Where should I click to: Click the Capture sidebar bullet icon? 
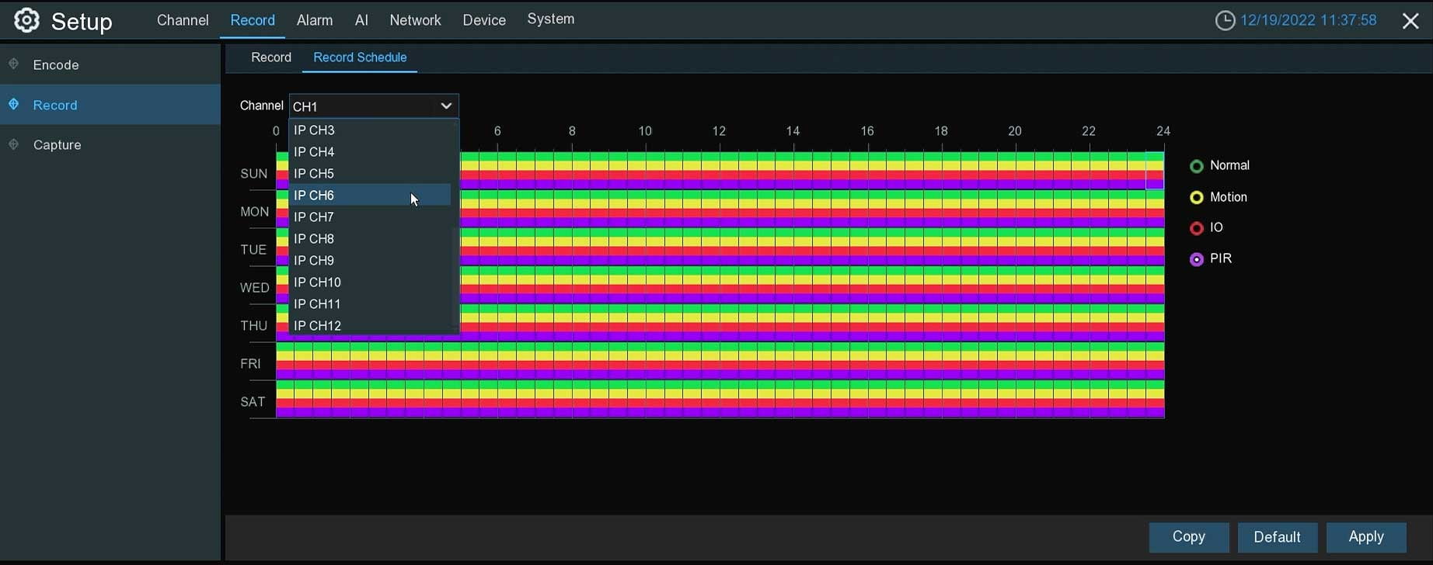[14, 144]
